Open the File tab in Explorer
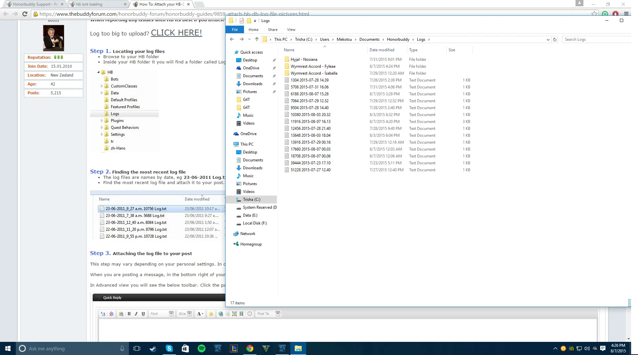Image resolution: width=638 pixels, height=355 pixels. (235, 30)
